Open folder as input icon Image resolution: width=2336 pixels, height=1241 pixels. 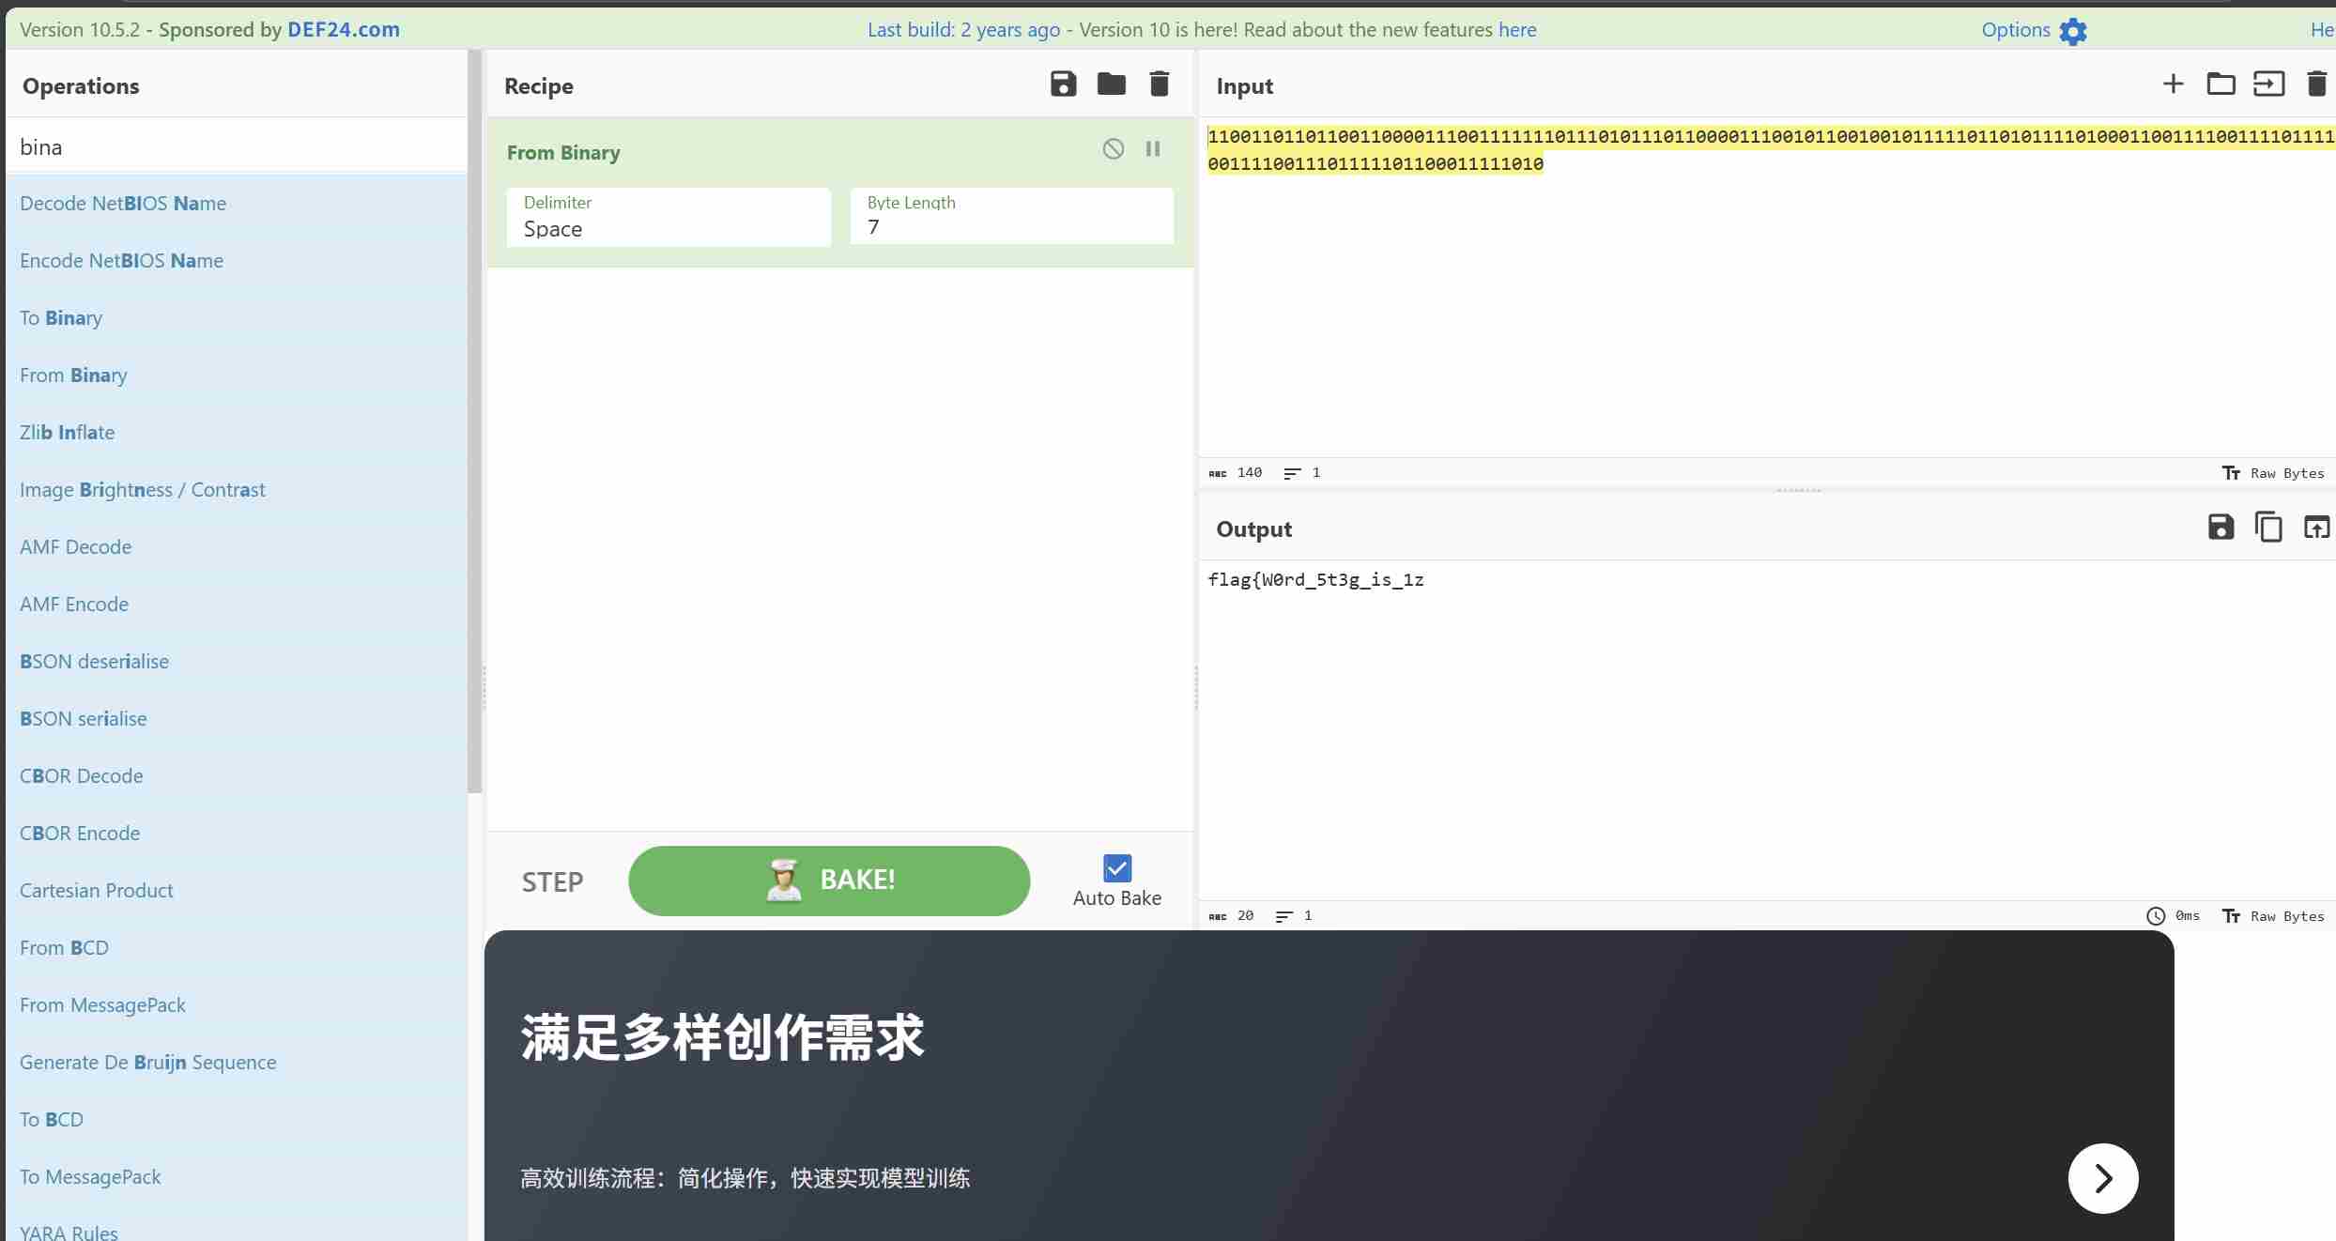click(x=2221, y=84)
